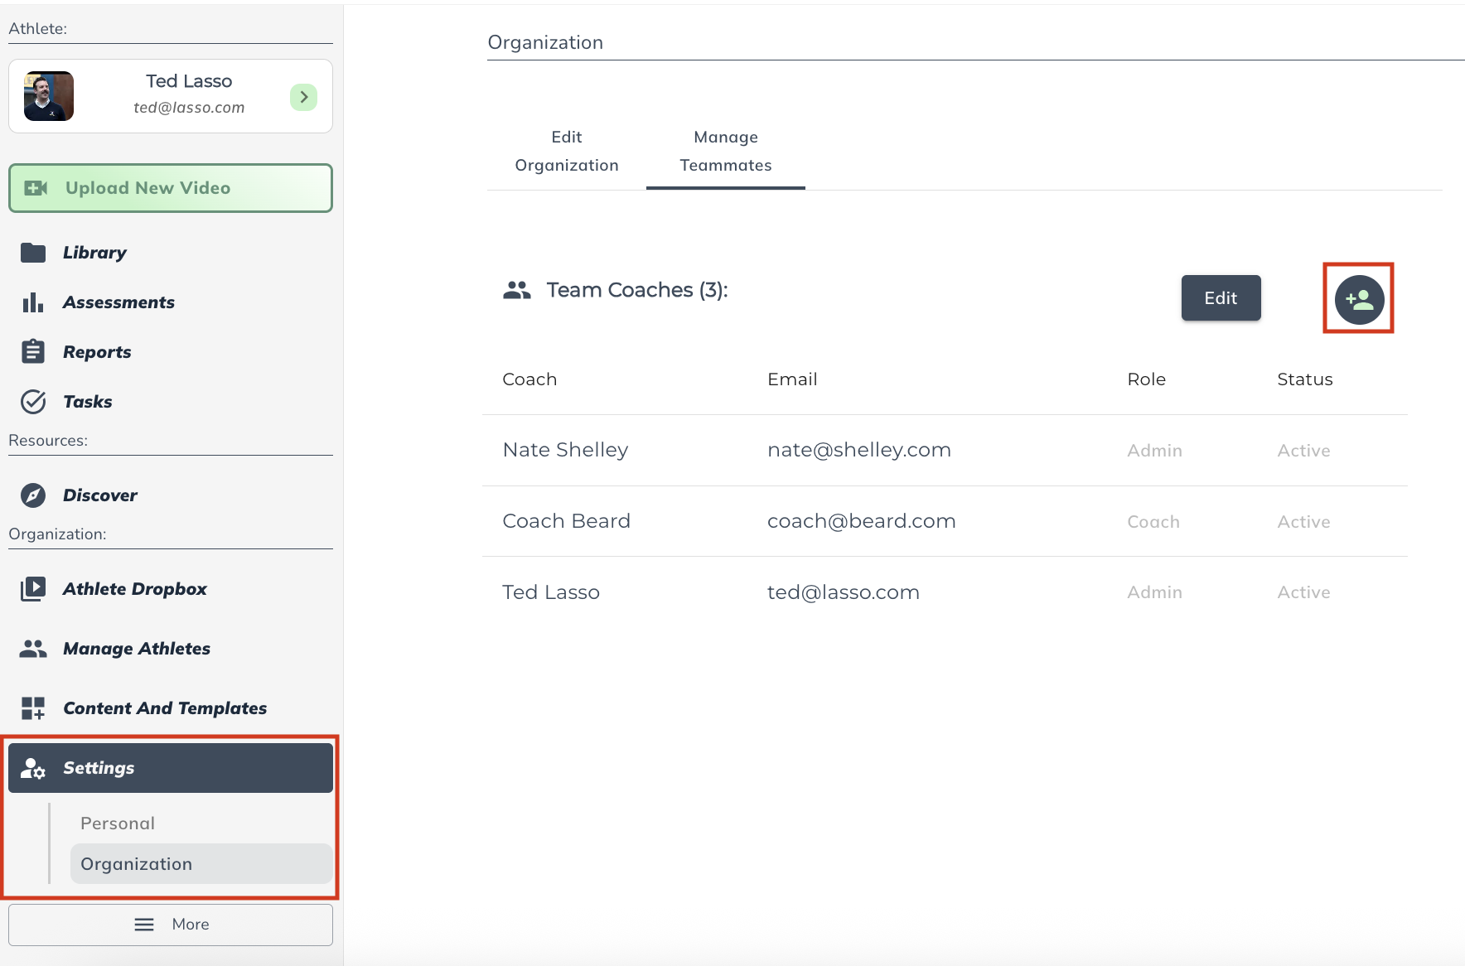1465x966 pixels.
Task: Switch to Edit Organization tab
Action: (567, 152)
